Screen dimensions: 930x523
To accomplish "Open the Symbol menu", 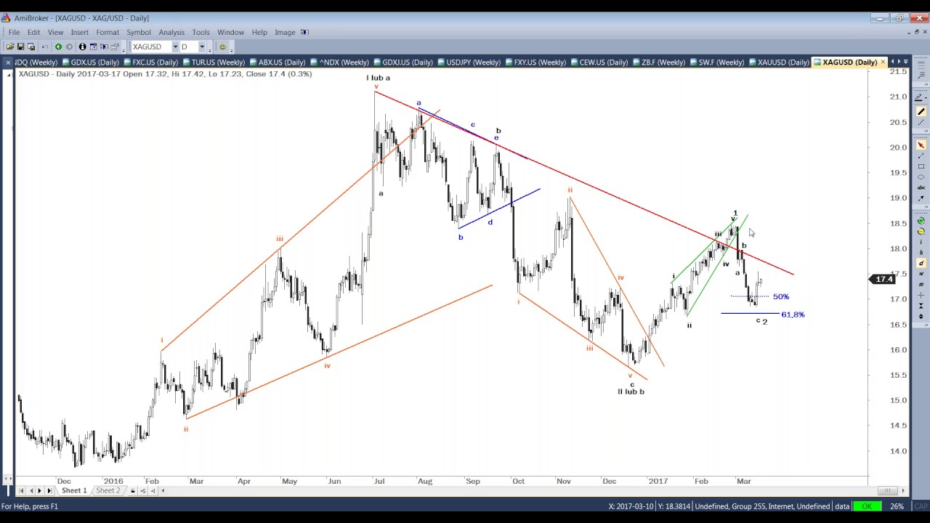I will click(x=139, y=33).
